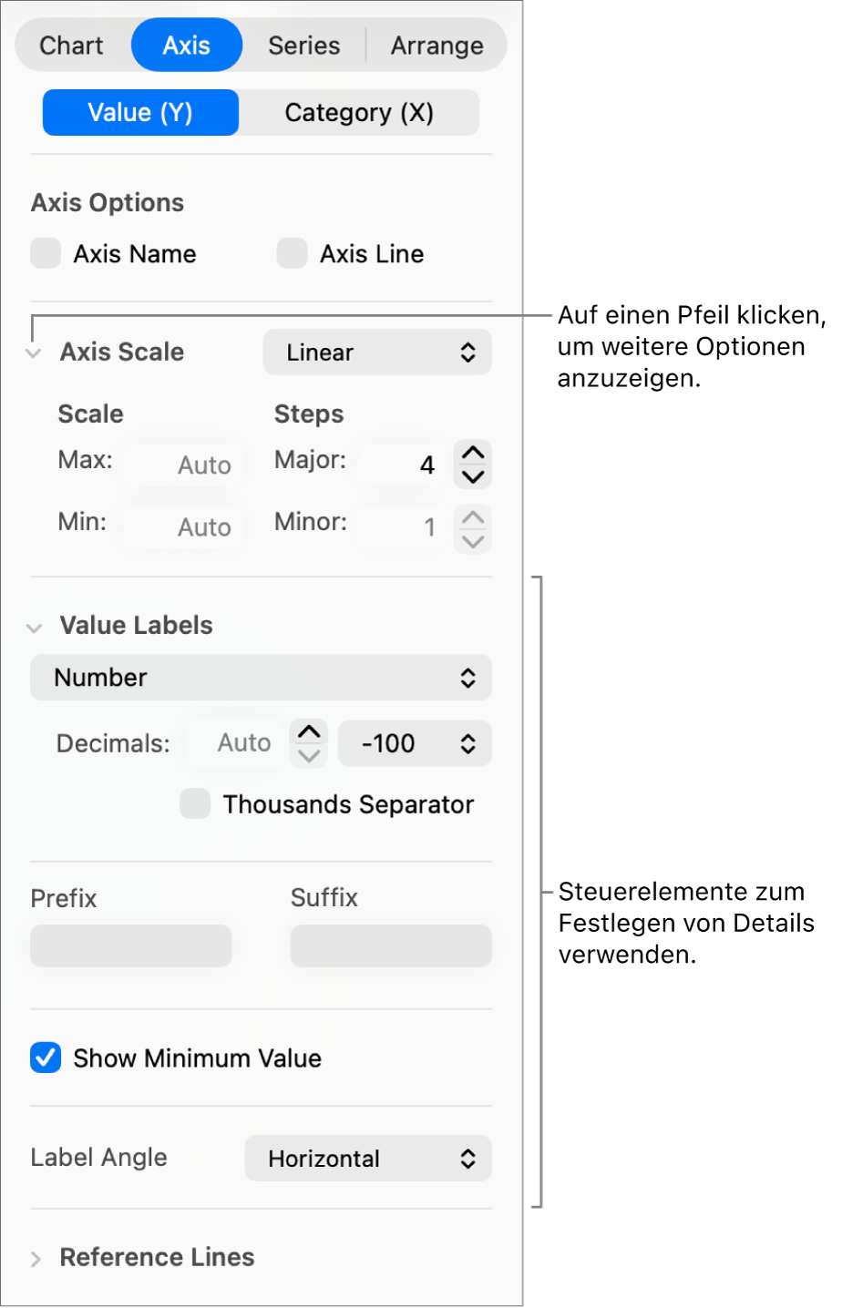Image resolution: width=863 pixels, height=1308 pixels.
Task: Uncheck Show Minimum Value
Action: [46, 1058]
